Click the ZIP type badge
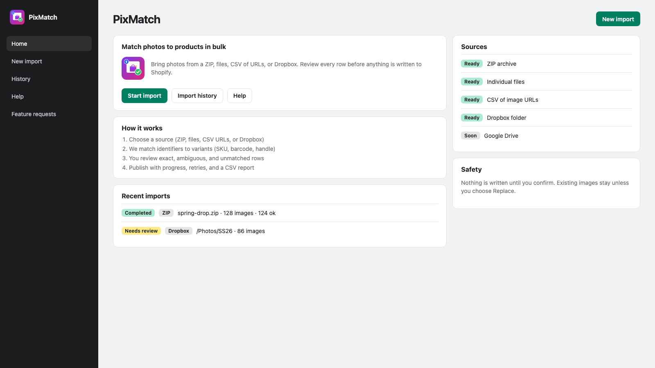This screenshot has height=368, width=655. click(166, 213)
